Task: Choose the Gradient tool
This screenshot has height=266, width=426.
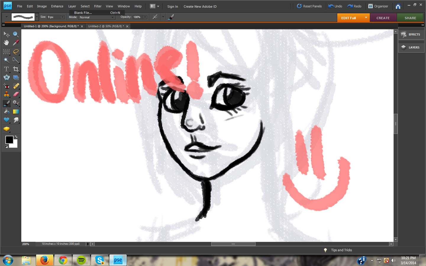Action: click(x=16, y=112)
